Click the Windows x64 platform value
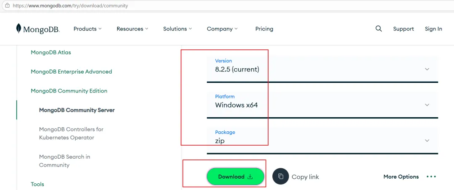The width and height of the screenshot is (454, 190). click(x=236, y=105)
